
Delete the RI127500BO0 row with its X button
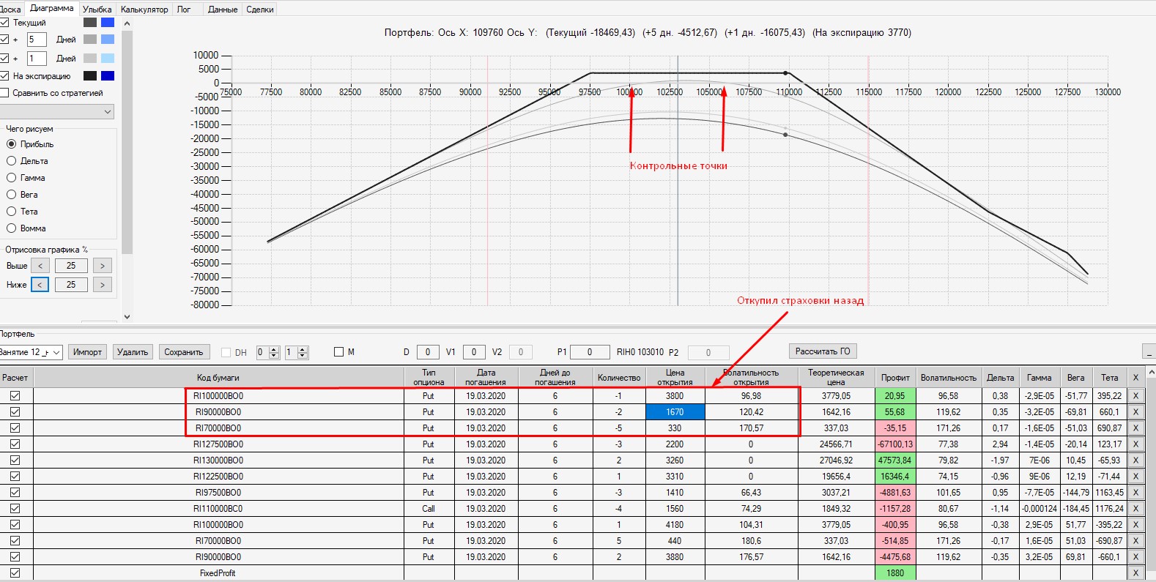(x=1135, y=444)
